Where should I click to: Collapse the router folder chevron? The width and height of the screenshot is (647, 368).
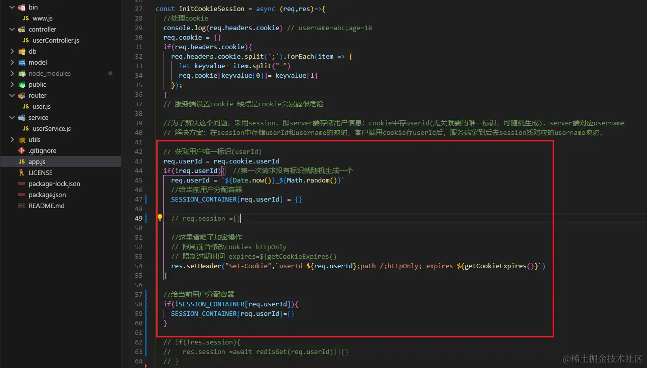(x=12, y=96)
